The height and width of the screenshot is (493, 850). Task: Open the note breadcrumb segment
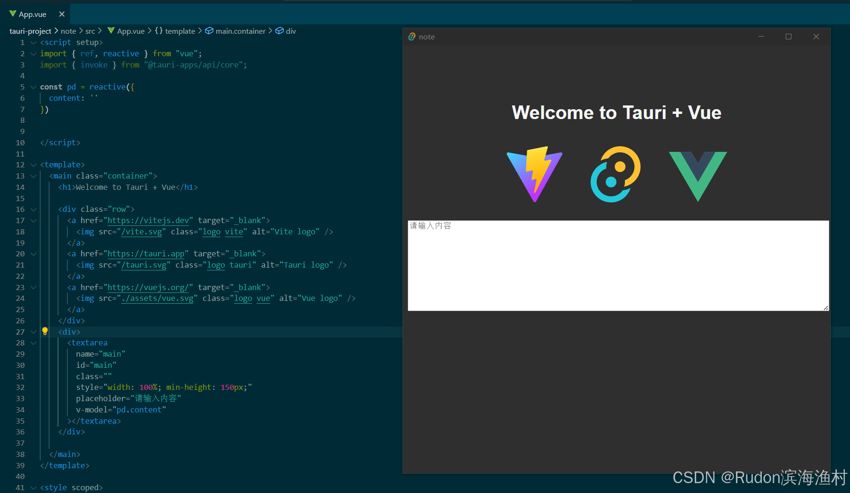coord(68,31)
